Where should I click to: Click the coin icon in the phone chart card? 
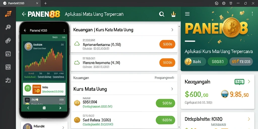28,46
